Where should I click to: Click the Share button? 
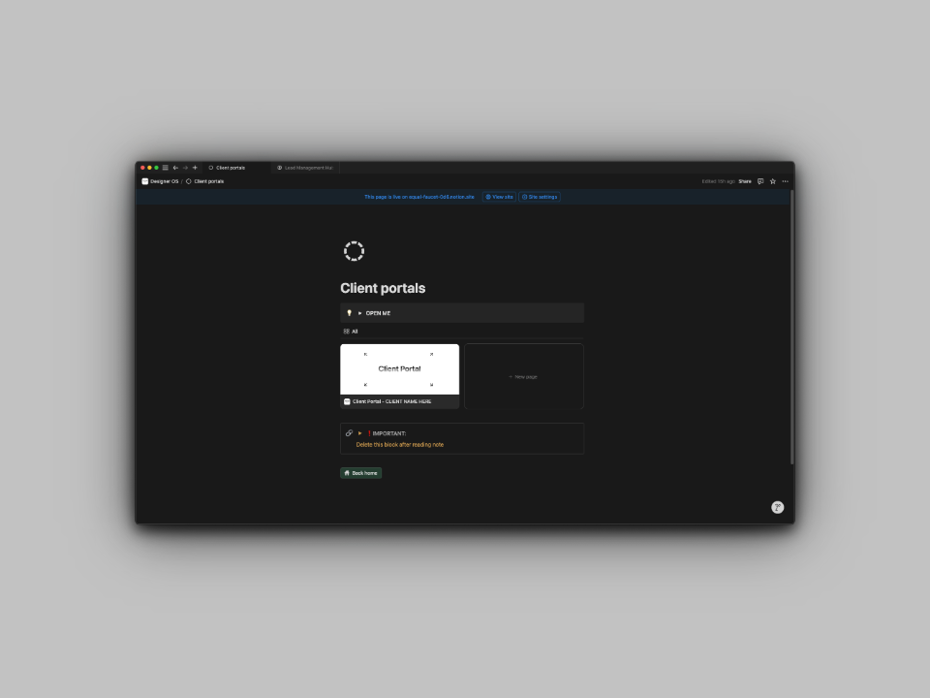click(745, 181)
